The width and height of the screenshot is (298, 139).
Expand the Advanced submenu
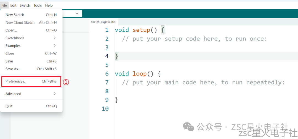pos(31,94)
